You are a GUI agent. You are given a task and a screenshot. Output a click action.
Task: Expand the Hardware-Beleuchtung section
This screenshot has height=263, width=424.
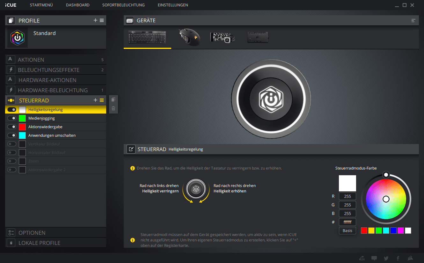55,90
